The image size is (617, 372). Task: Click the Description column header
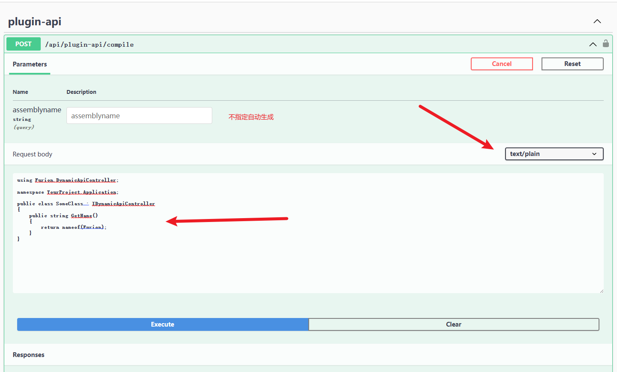[81, 92]
